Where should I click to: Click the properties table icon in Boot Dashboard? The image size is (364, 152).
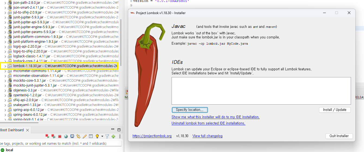[x=91, y=136]
